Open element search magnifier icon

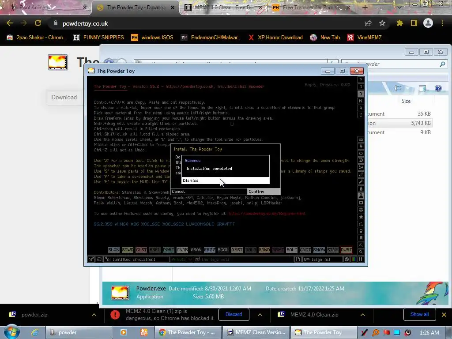tap(361, 252)
